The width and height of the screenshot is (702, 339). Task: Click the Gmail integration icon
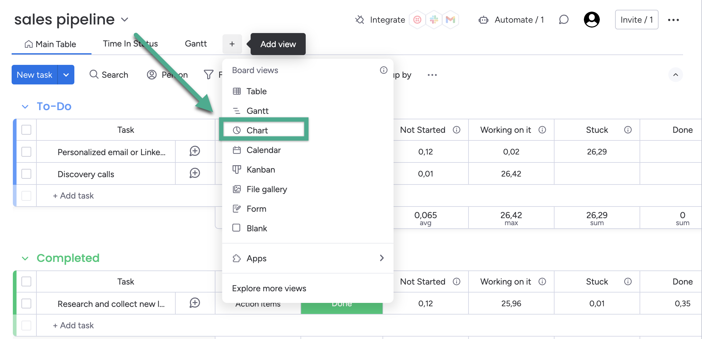point(450,20)
